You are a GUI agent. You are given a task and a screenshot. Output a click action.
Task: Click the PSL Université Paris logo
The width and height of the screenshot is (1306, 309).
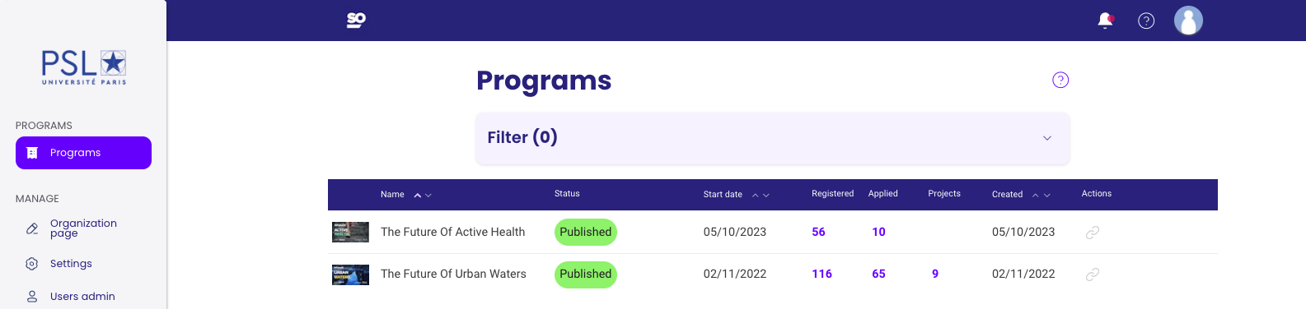coord(84,67)
